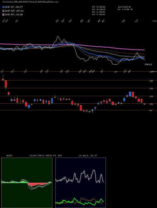Click the thick green line in ADX panel
The image size is (157, 208).
79,202
